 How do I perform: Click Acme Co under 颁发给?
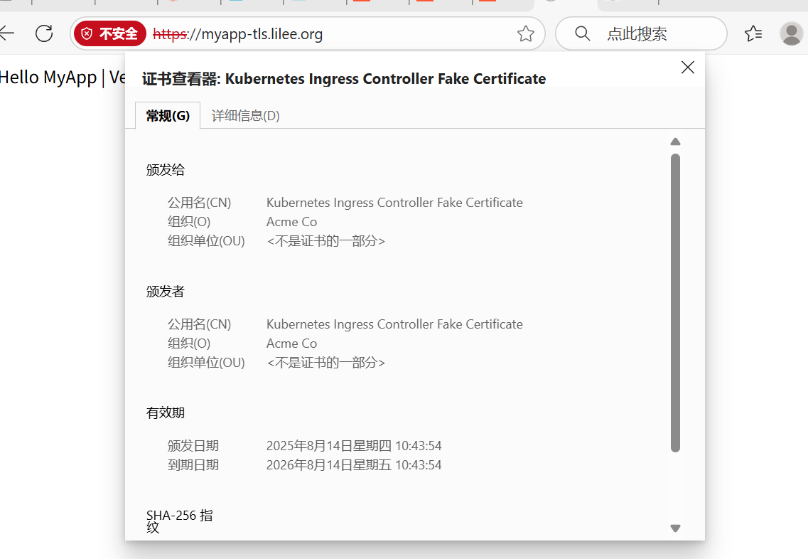coord(291,222)
